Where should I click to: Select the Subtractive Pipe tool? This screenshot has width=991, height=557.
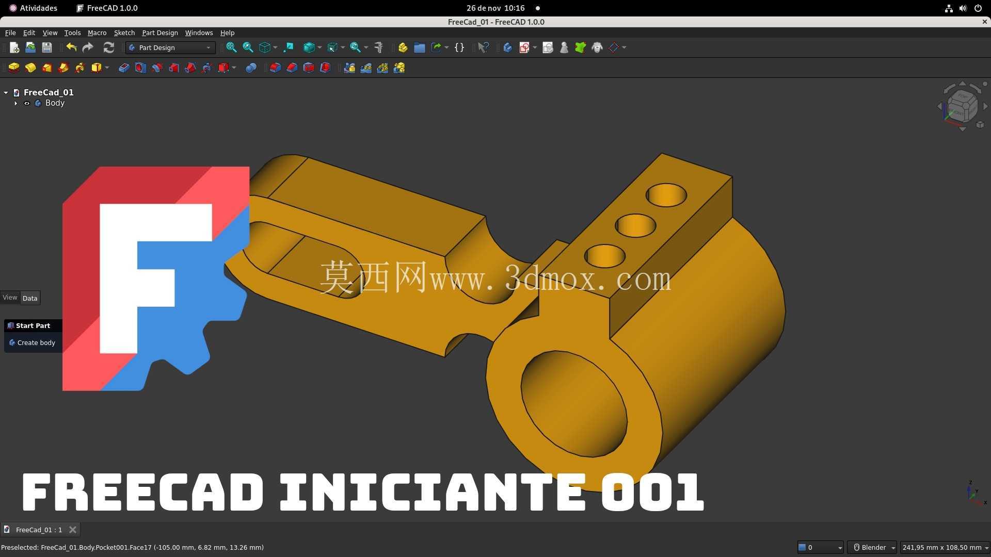(x=190, y=68)
